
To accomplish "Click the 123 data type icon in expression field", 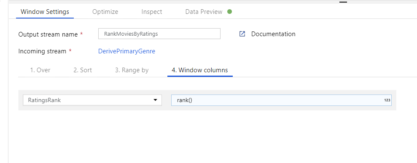I will tap(387, 100).
